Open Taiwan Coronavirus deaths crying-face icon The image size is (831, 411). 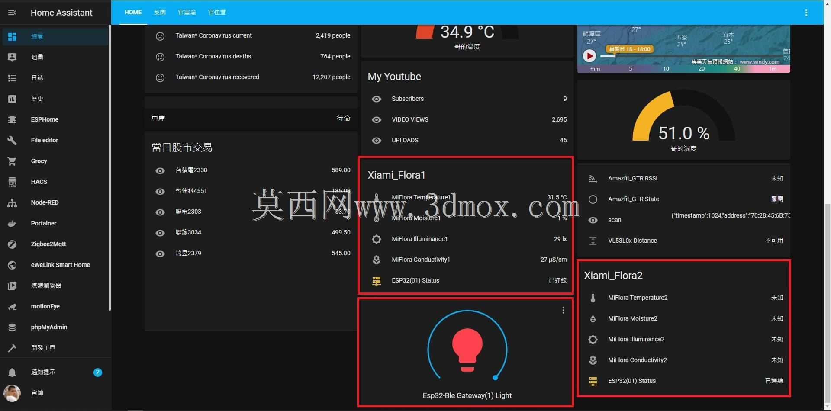[x=160, y=57]
